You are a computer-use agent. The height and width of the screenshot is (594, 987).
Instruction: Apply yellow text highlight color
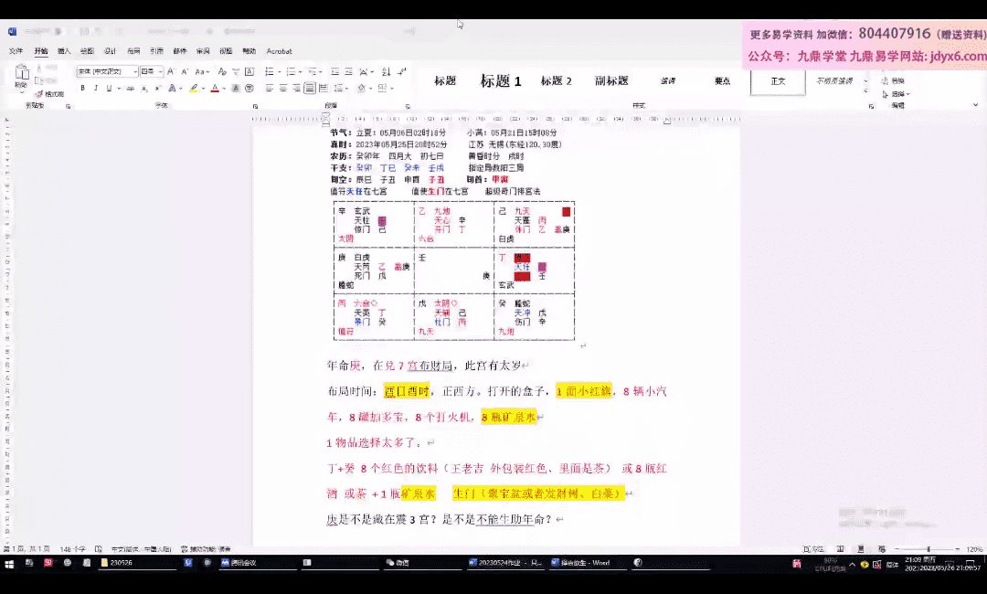click(194, 89)
